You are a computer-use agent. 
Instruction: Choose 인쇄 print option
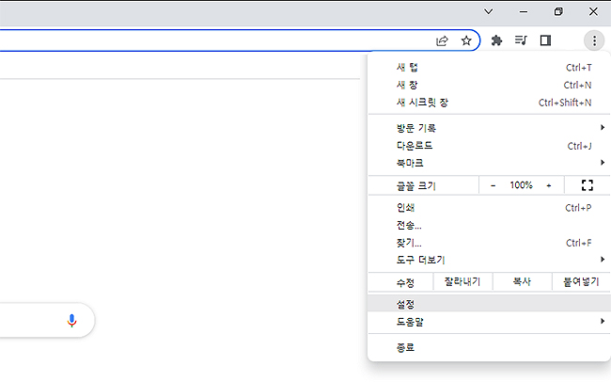(489, 208)
